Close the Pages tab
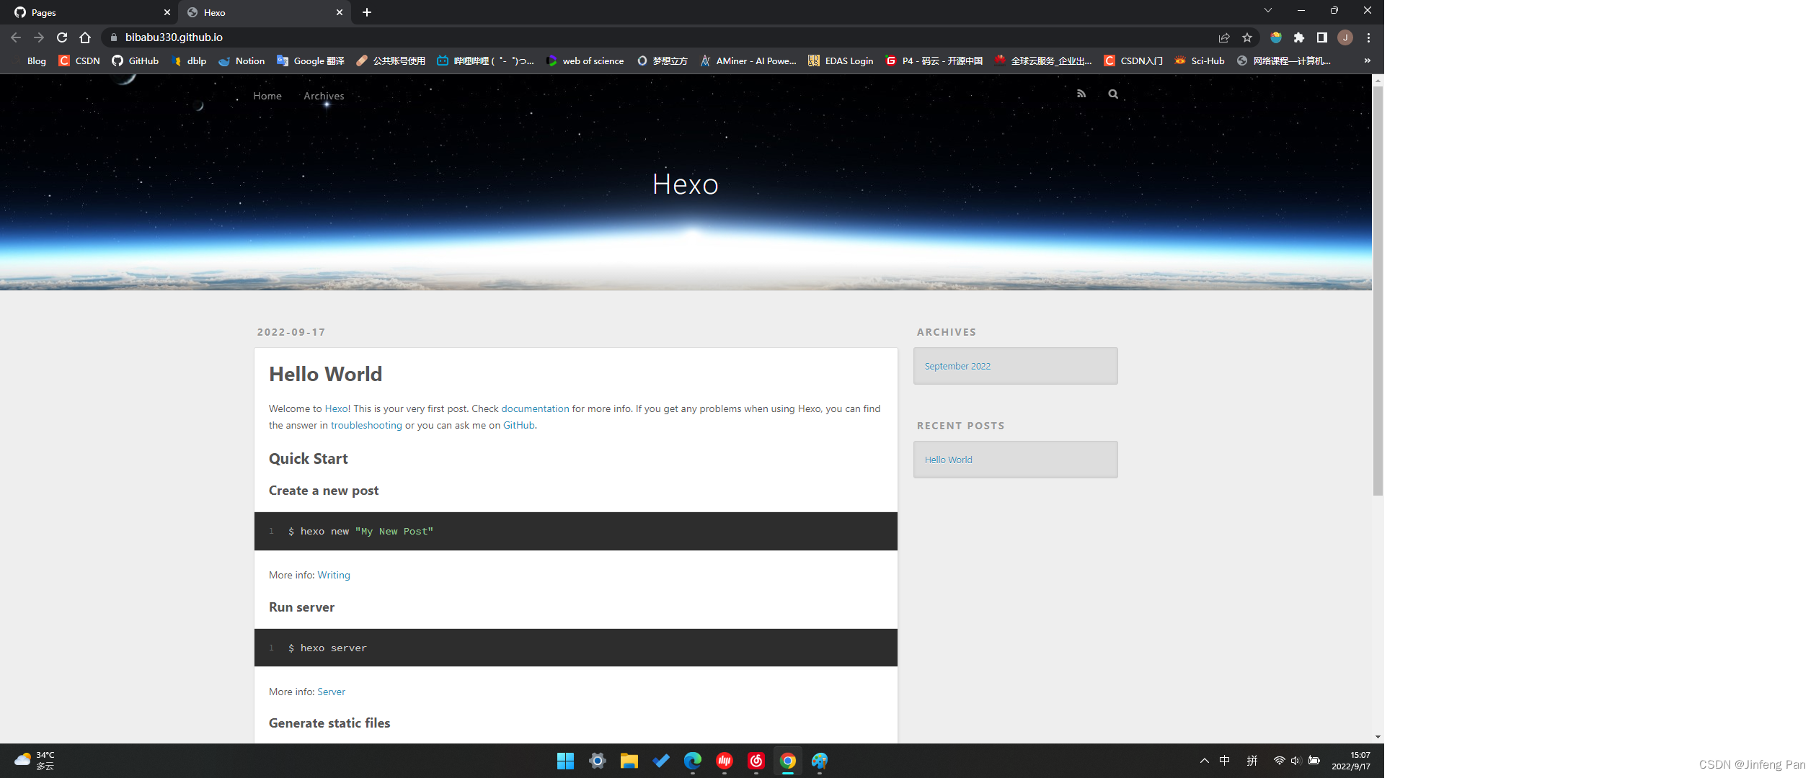The width and height of the screenshot is (1816, 778). click(167, 12)
